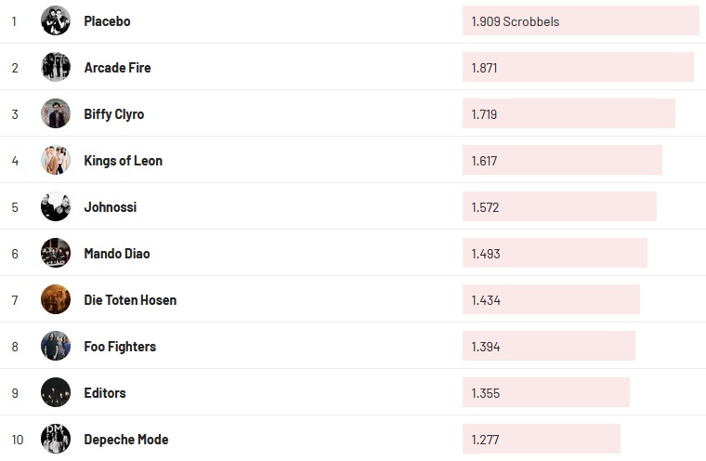Click Foo Fighters' avatar thumbnail
This screenshot has width=706, height=461.
point(56,346)
